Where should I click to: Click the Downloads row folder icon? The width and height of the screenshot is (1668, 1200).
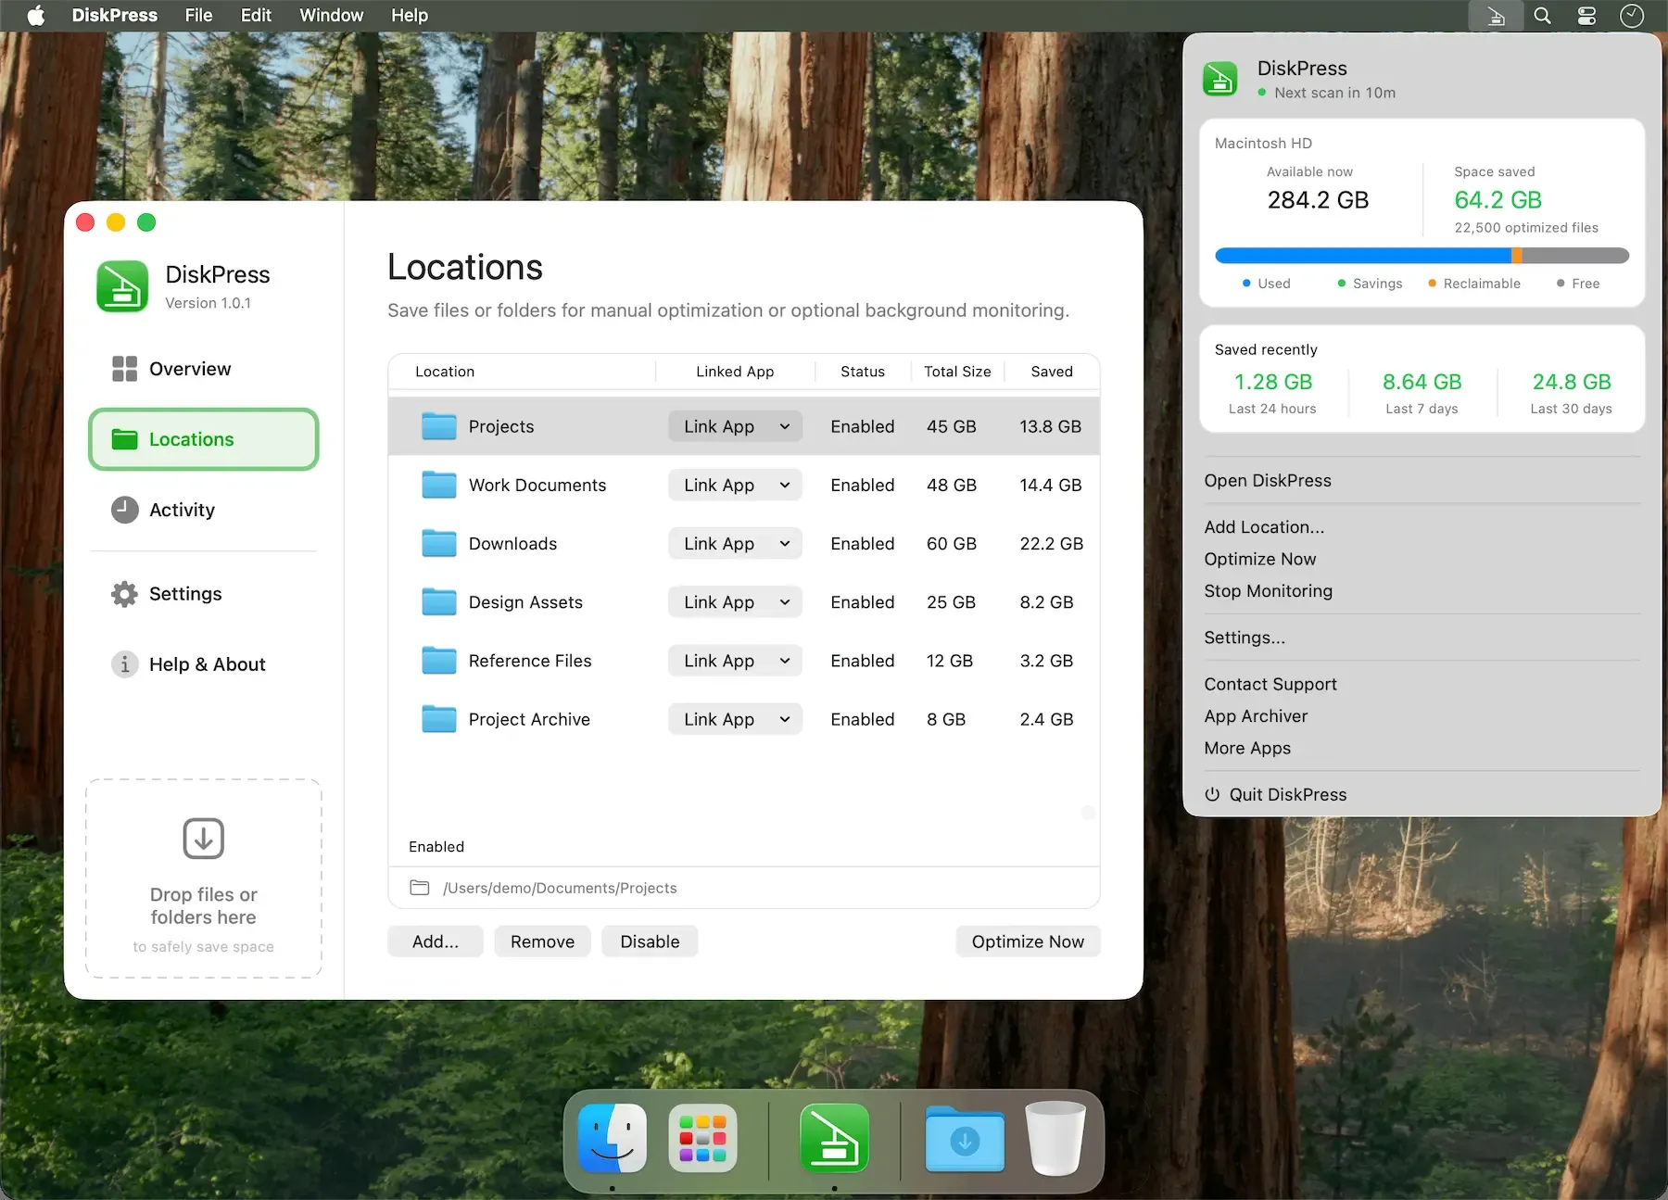tap(439, 543)
